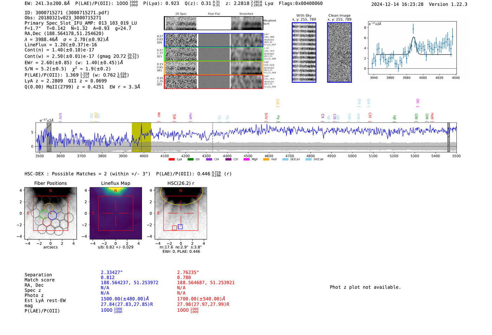The height and width of the screenshot is (335, 492).
Task: Click the Fiber Positions image panel
Action: click(x=51, y=213)
